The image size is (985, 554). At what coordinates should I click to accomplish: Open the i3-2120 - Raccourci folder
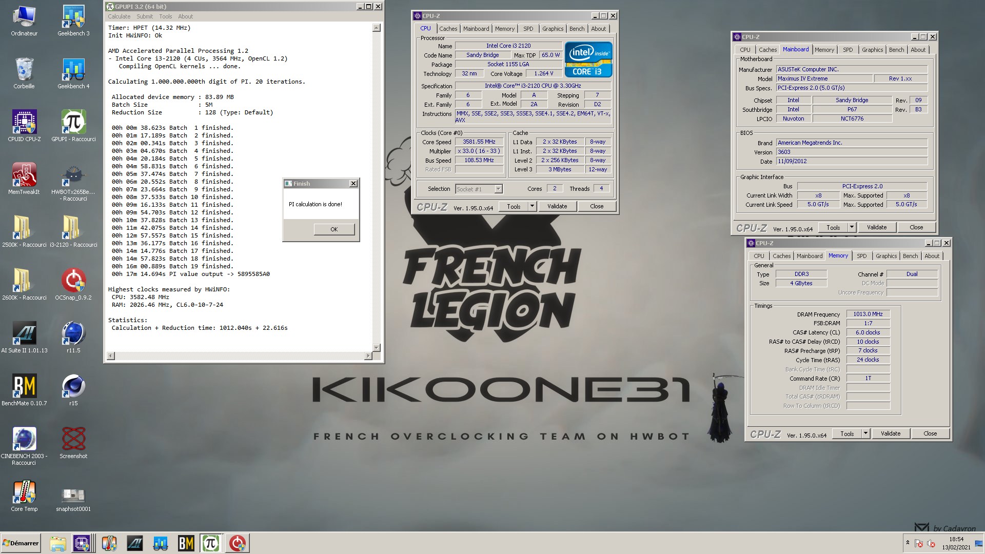(x=73, y=232)
